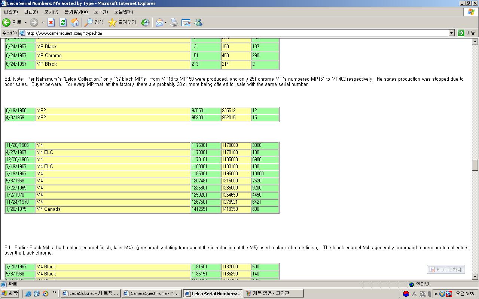Viewport: 479px width, 299px height.
Task: Click the Edit page toolbar icon
Action: pyautogui.click(x=186, y=22)
